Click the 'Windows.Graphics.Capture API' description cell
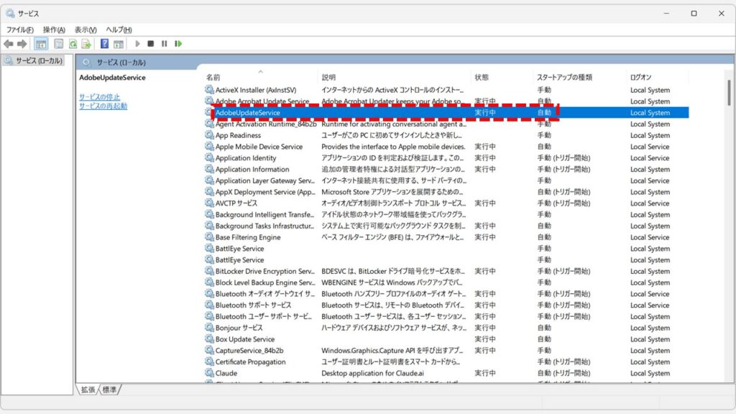 click(392, 350)
